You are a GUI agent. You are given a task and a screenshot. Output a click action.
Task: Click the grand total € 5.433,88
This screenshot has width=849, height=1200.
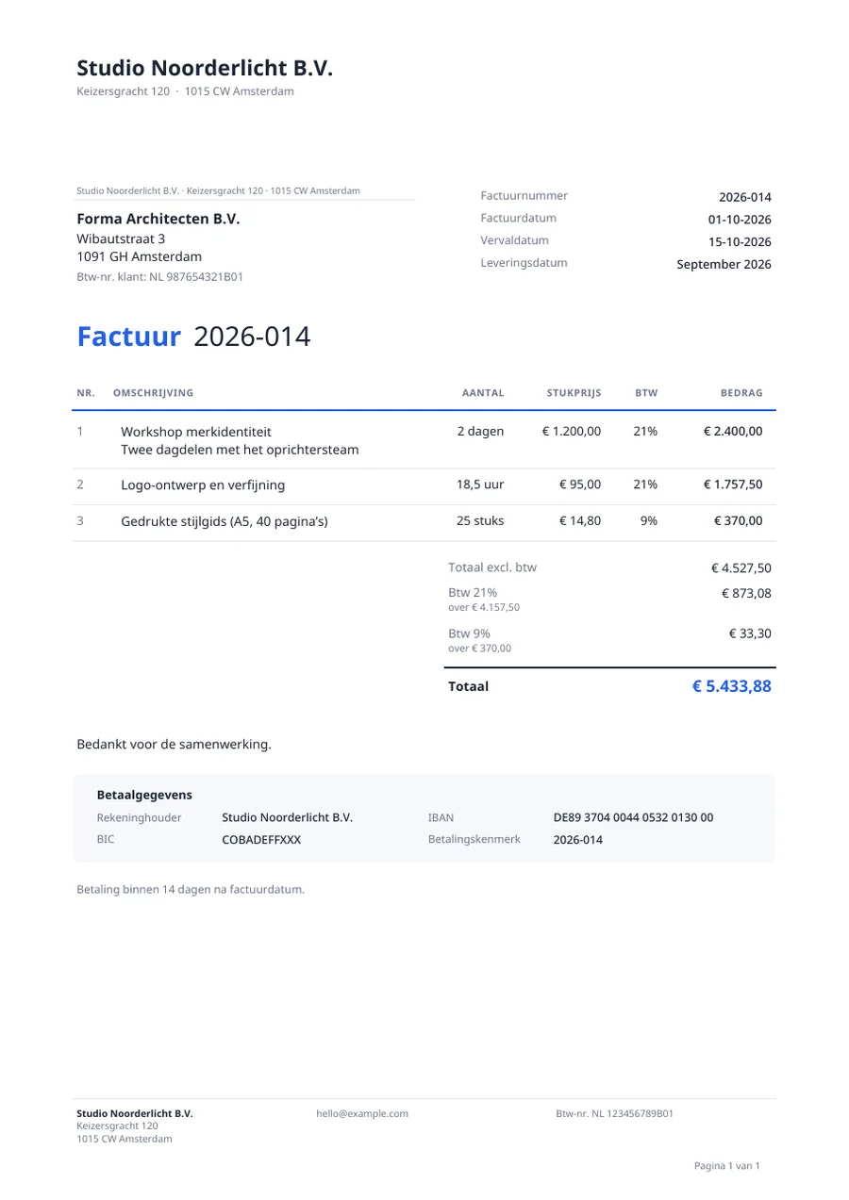[x=732, y=686]
